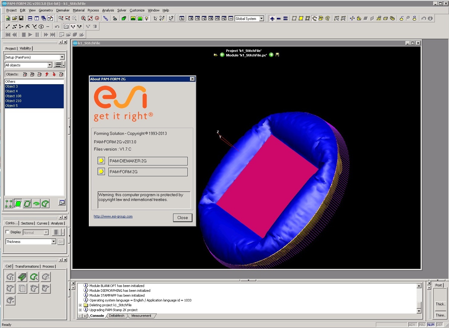Click the green folder icon above viewport
This screenshot has height=328, width=449.
216,55
